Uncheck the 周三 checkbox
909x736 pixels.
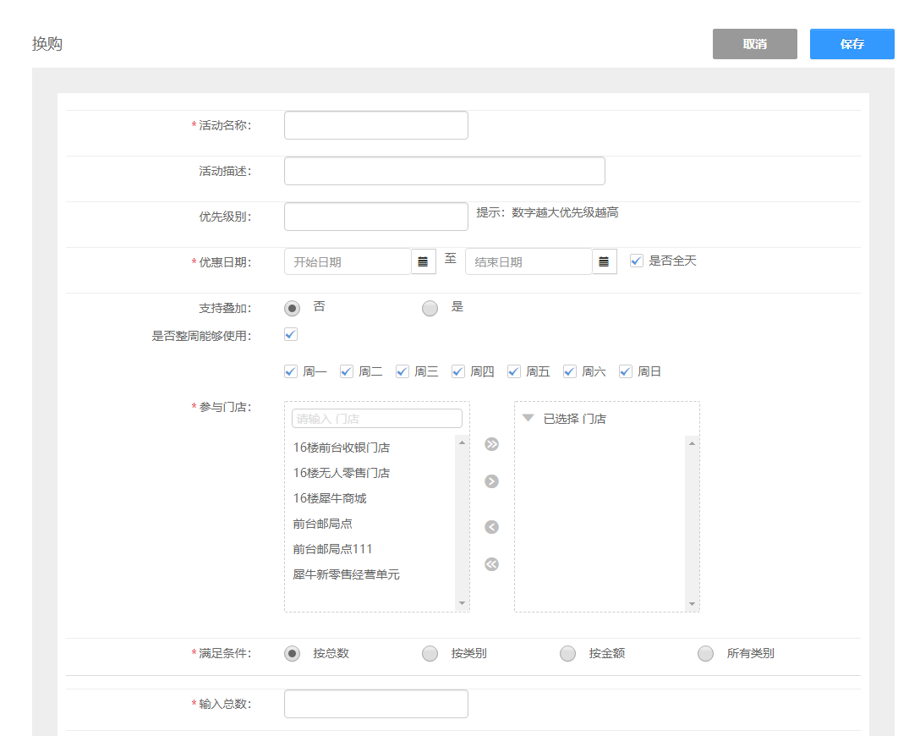click(x=402, y=371)
